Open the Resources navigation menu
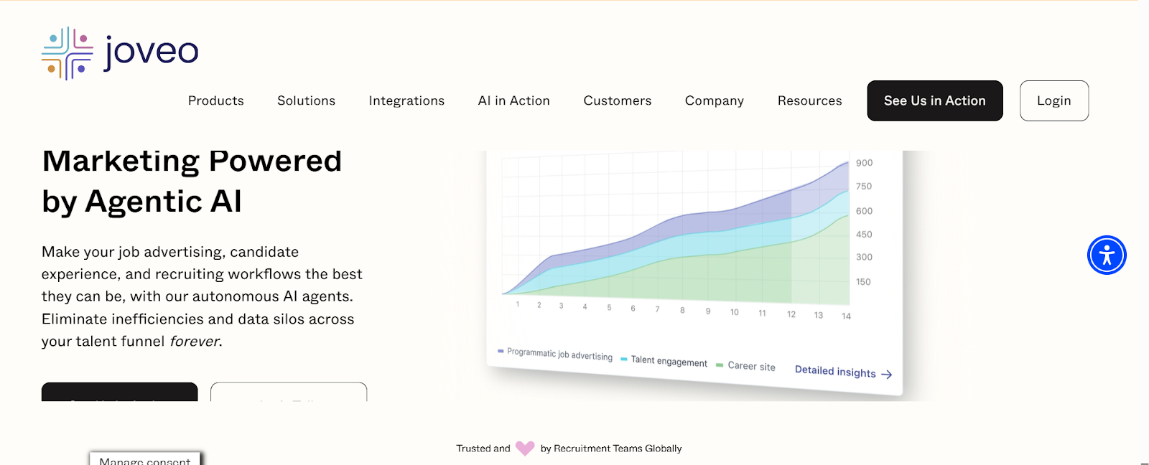Image resolution: width=1149 pixels, height=465 pixels. click(x=809, y=101)
